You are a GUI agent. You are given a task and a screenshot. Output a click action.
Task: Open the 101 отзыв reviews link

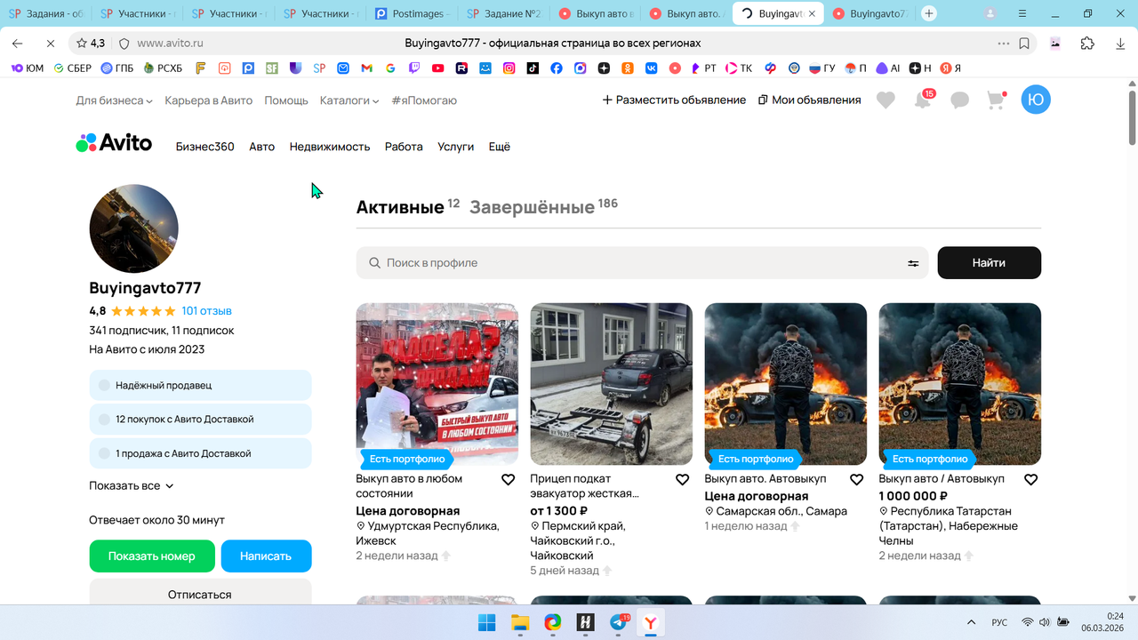[206, 311]
